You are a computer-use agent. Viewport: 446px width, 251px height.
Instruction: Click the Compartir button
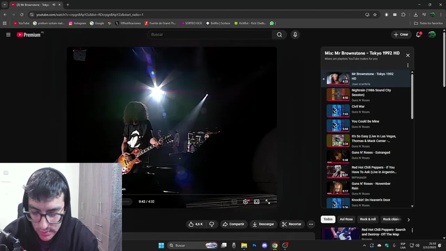coord(233,224)
